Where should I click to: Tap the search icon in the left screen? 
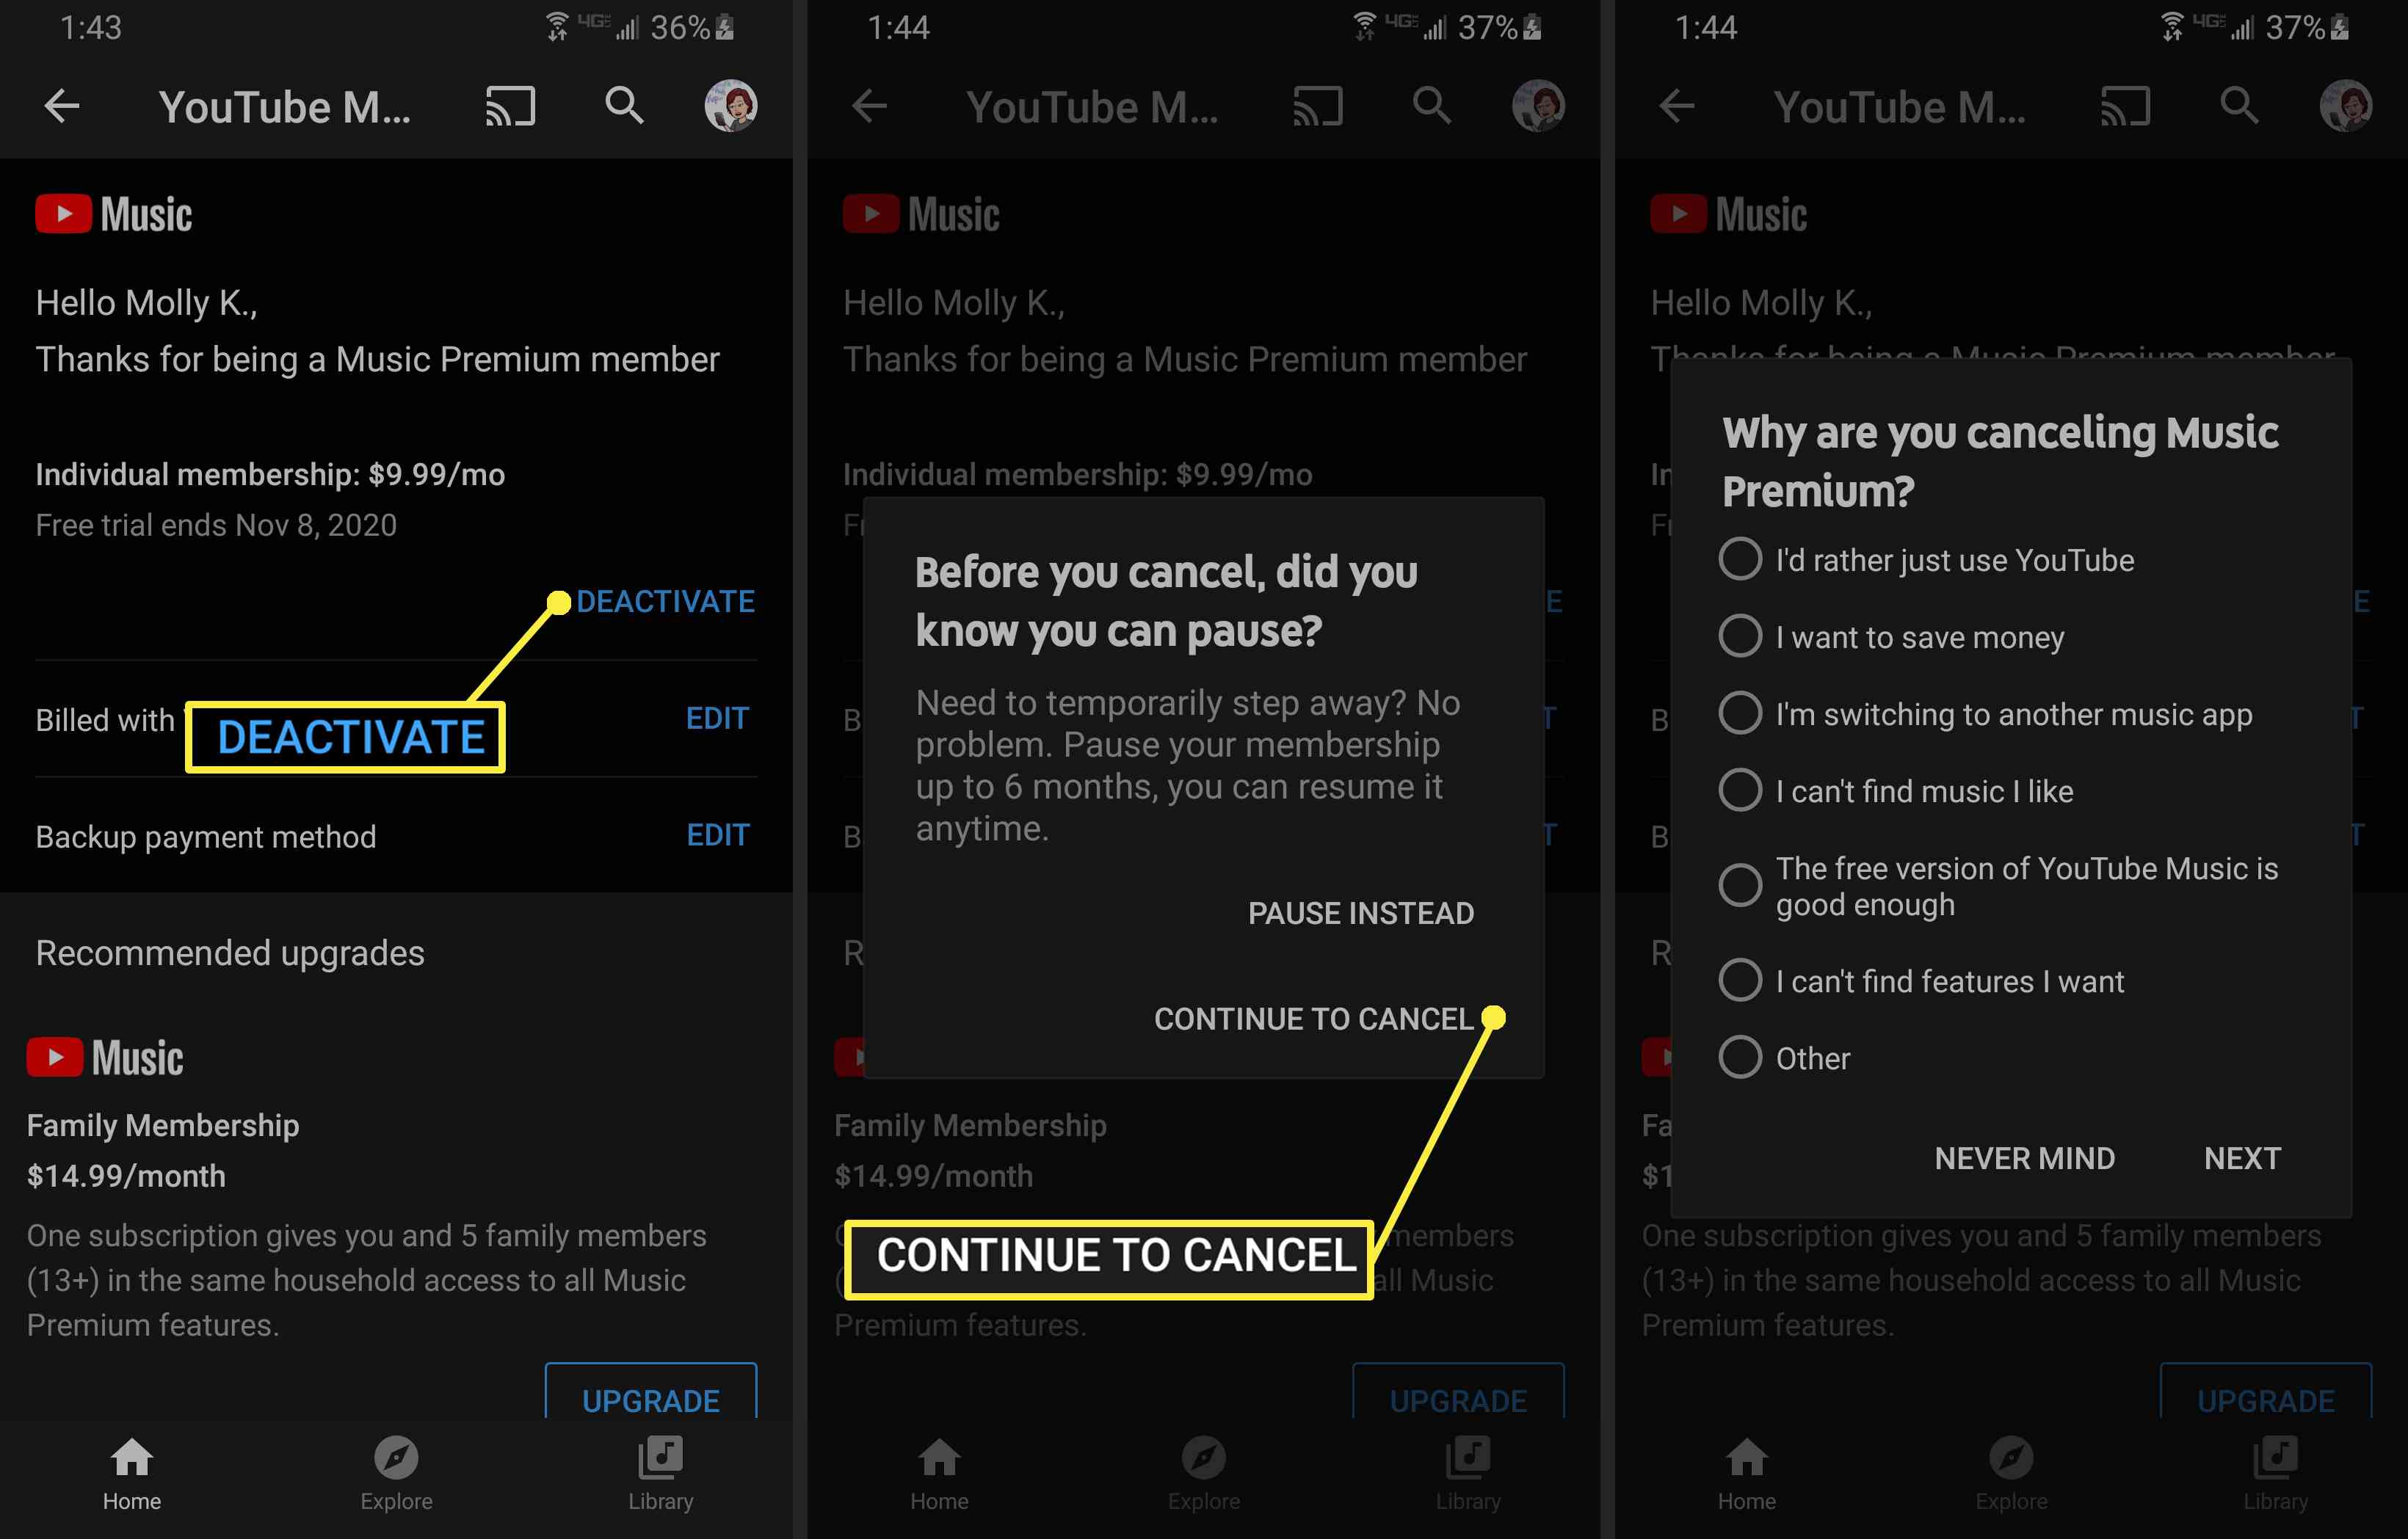(x=624, y=105)
